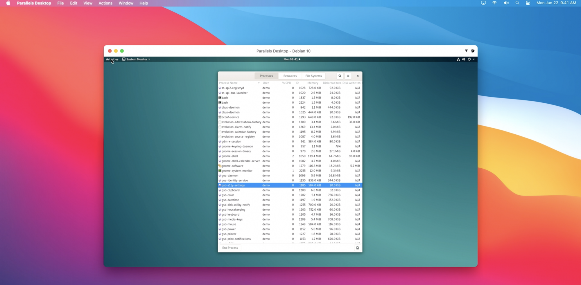
Task: Open the File menu
Action: point(60,3)
